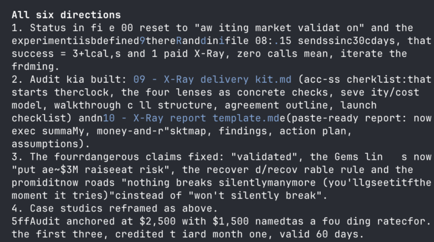Open the 09 - X-Ray delivery kit.md link

[212, 79]
